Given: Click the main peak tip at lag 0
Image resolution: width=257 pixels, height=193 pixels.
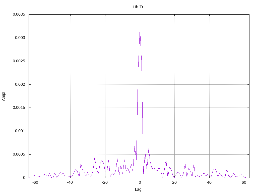Looking at the screenshot, I should click(x=140, y=29).
